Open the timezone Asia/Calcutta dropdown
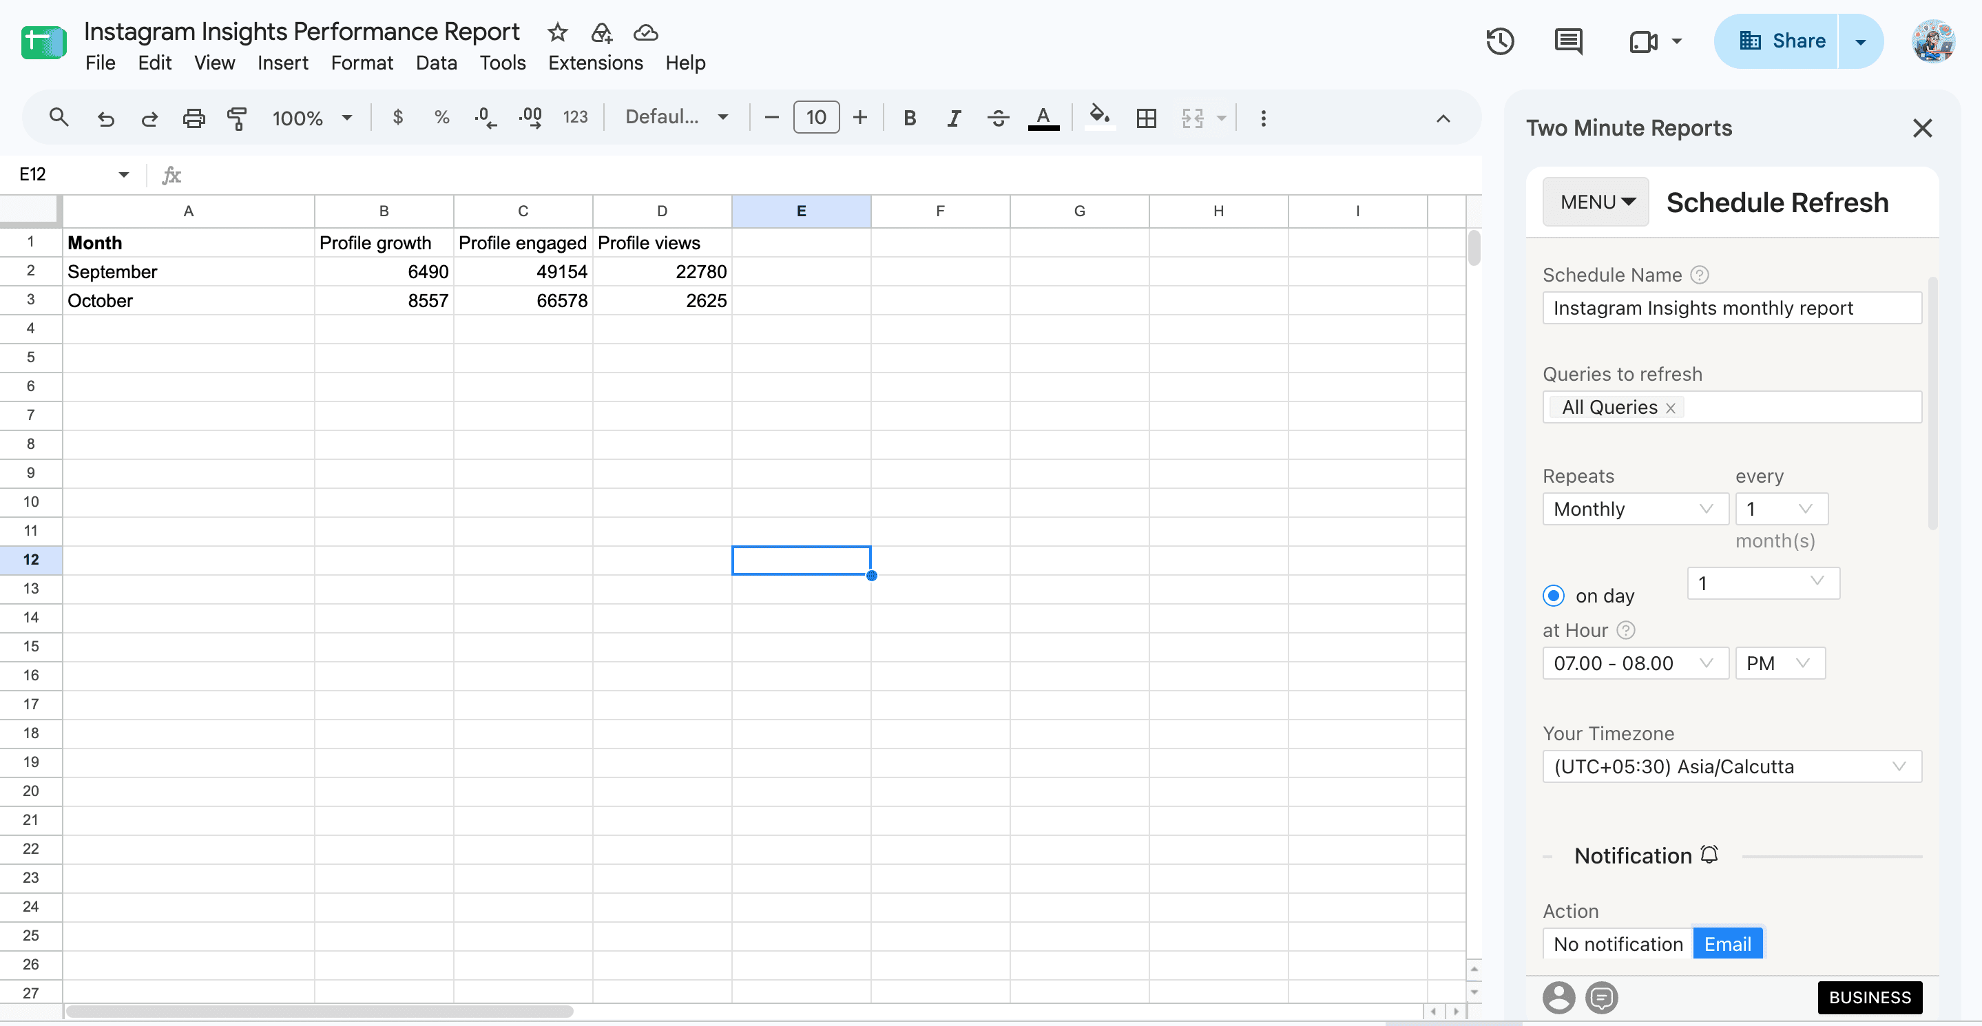Screen dimensions: 1982x1026 (x=1732, y=766)
